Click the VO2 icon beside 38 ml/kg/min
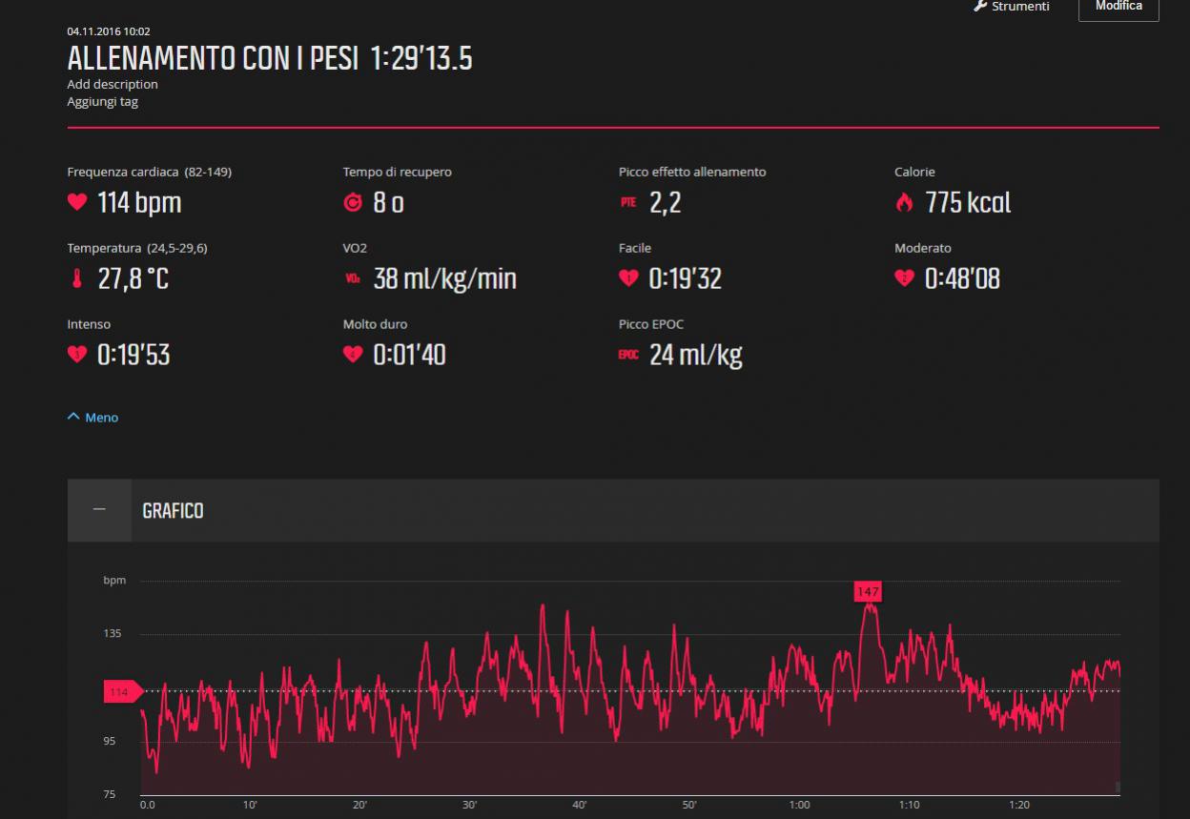 point(352,279)
